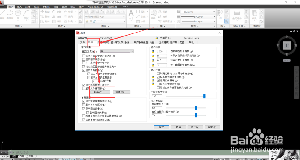This screenshot has width=300, height=160.
Task: Toggle 显示扩展的工具提示 checkbox
Action: point(88,78)
